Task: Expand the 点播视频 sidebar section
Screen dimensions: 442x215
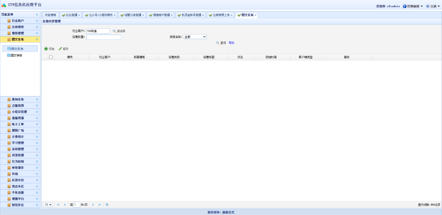Action: [20, 105]
